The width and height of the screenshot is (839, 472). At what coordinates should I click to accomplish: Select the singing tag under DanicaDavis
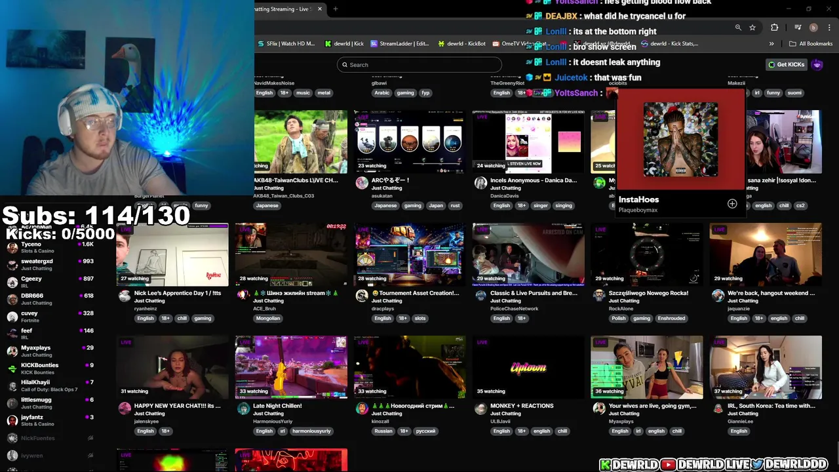click(564, 206)
